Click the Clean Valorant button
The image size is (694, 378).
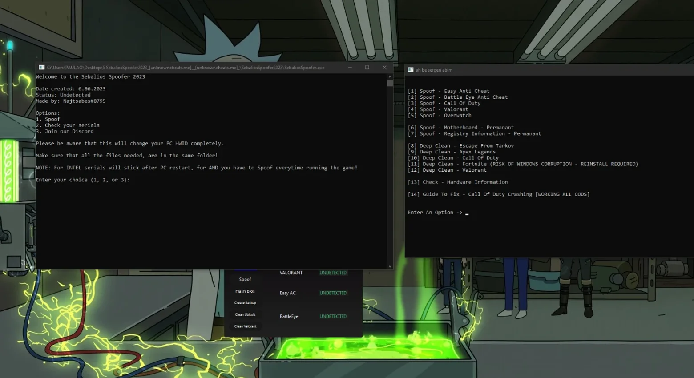point(245,326)
